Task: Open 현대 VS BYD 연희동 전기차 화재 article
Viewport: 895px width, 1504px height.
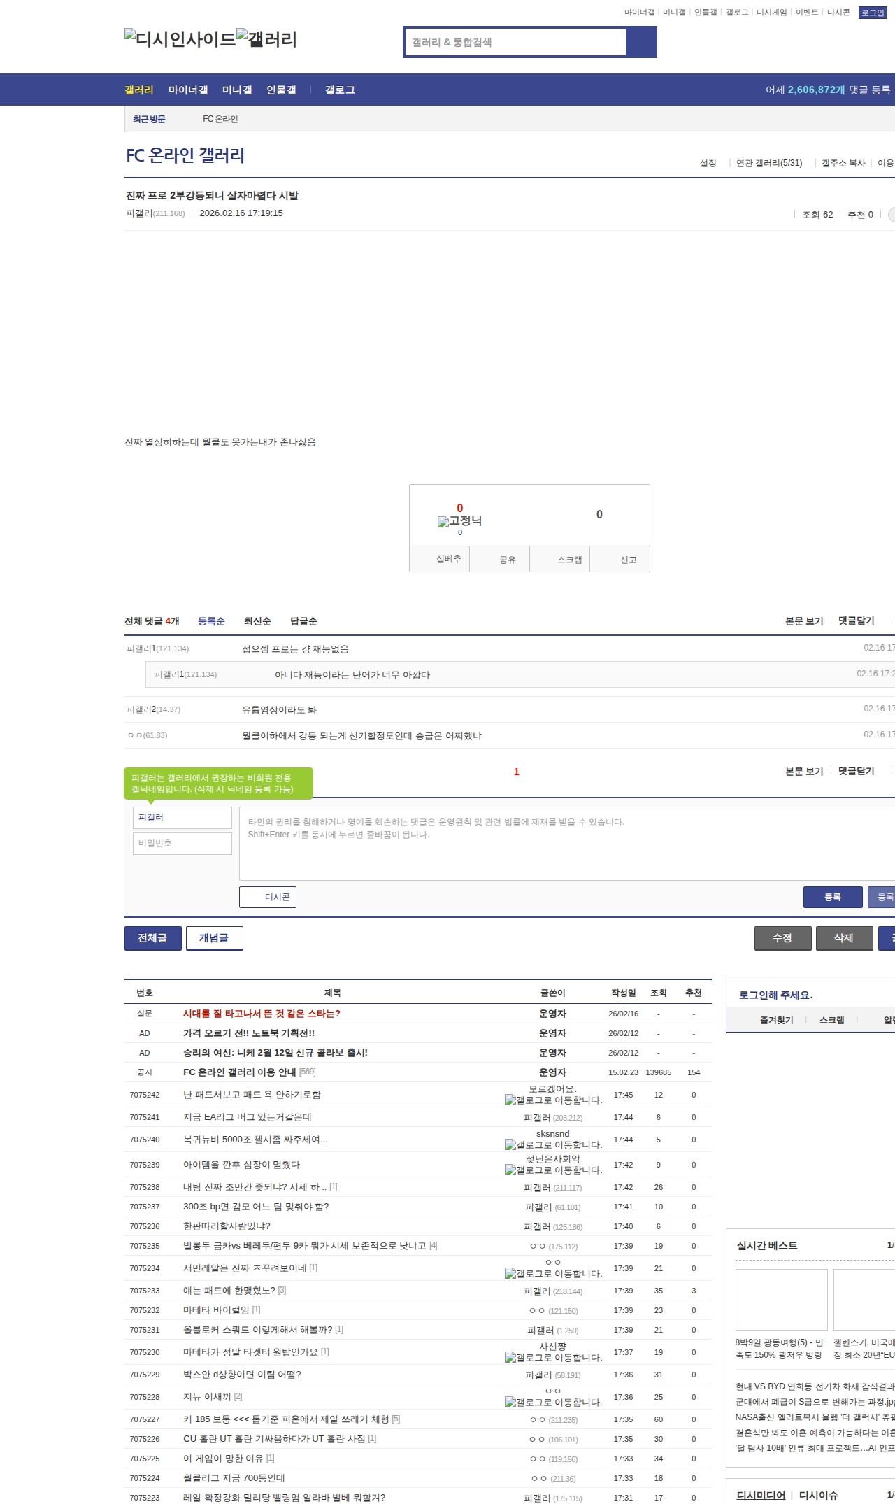Action: (x=815, y=1386)
